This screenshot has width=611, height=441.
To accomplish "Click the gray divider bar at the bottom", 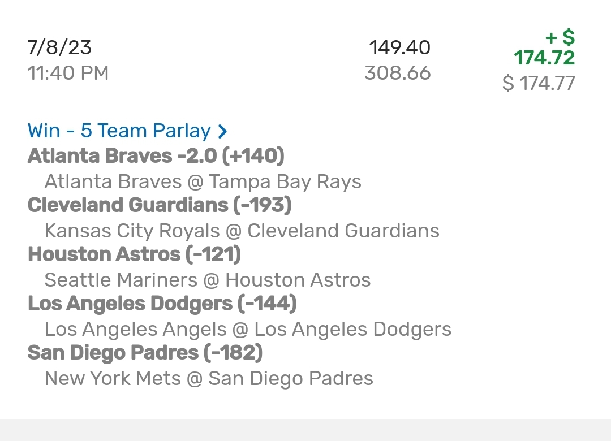I will click(x=305, y=430).
